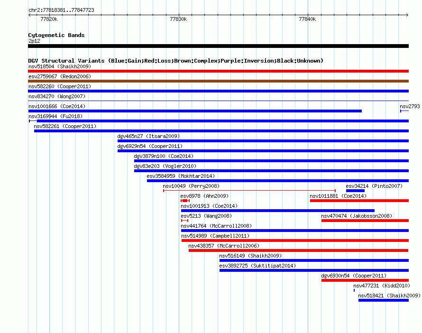This screenshot has height=333, width=422.
Task: Open variant nsv514989 (Campbell2011) label
Action: click(x=215, y=236)
